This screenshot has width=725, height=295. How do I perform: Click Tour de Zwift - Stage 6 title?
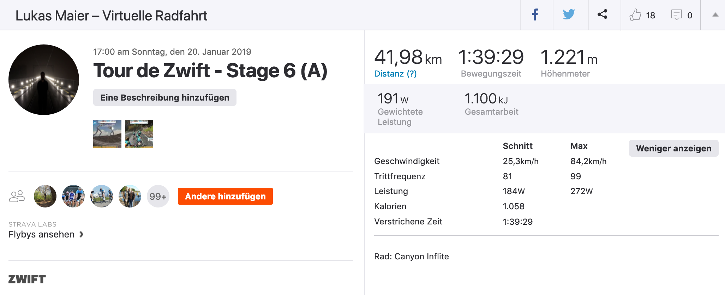coord(210,71)
